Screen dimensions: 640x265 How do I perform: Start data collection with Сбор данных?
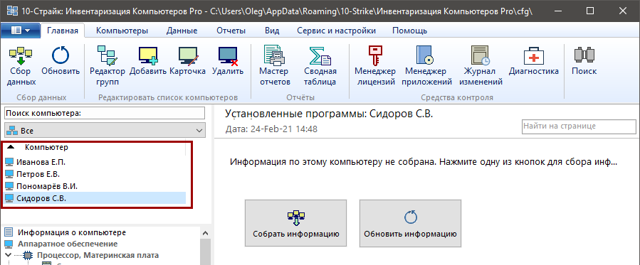pos(21,66)
